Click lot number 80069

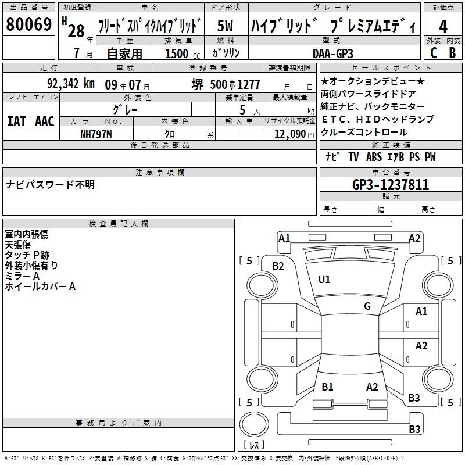coord(28,26)
